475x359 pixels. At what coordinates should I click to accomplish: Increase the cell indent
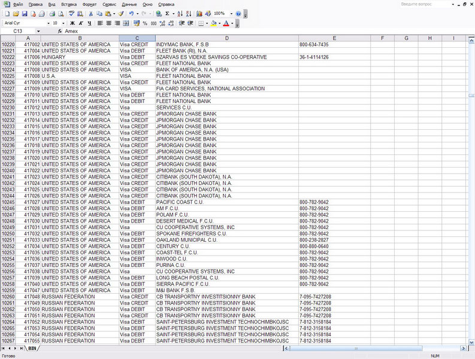pos(190,23)
